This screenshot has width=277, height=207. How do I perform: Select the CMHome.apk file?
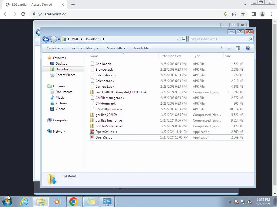click(105, 103)
